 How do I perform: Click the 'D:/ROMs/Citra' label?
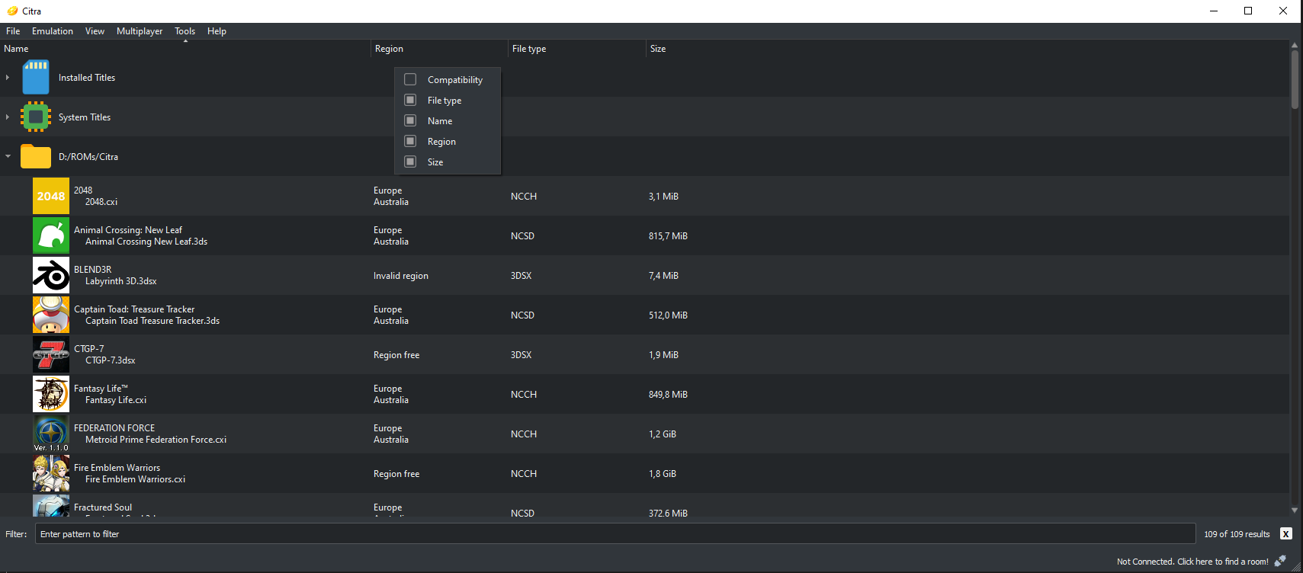88,157
